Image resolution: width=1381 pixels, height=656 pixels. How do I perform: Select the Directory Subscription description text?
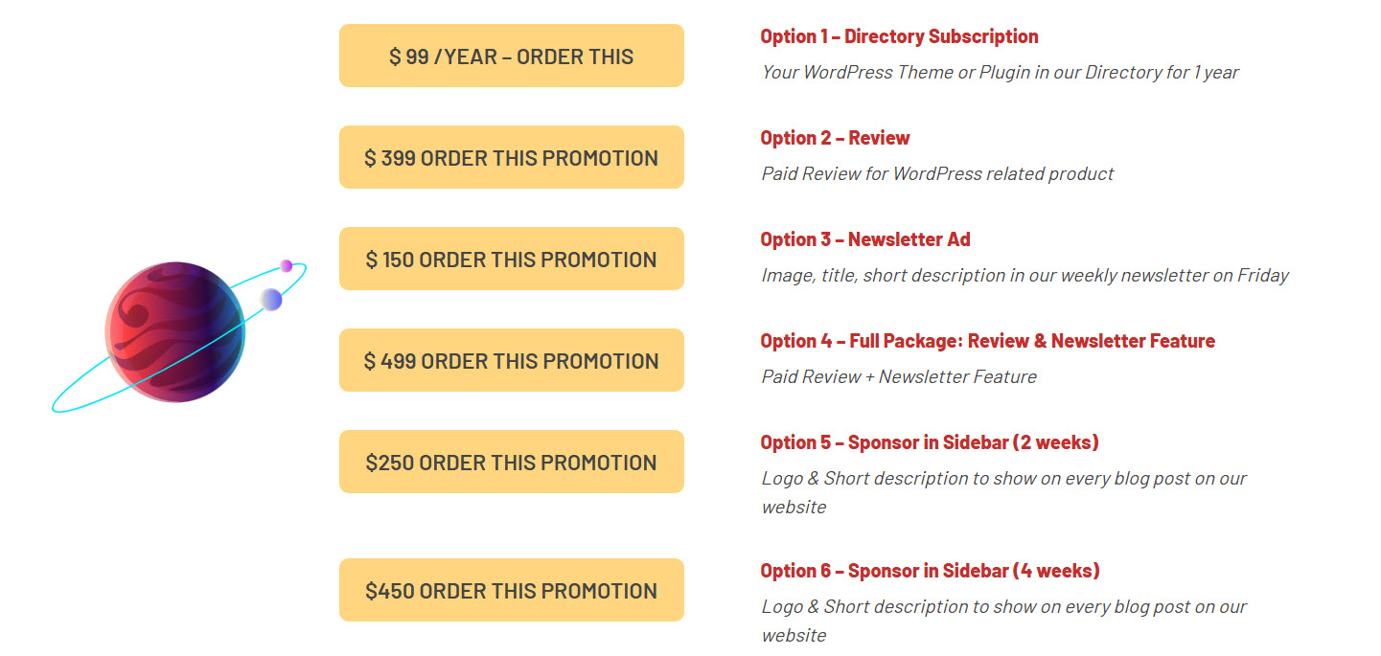click(x=1000, y=71)
